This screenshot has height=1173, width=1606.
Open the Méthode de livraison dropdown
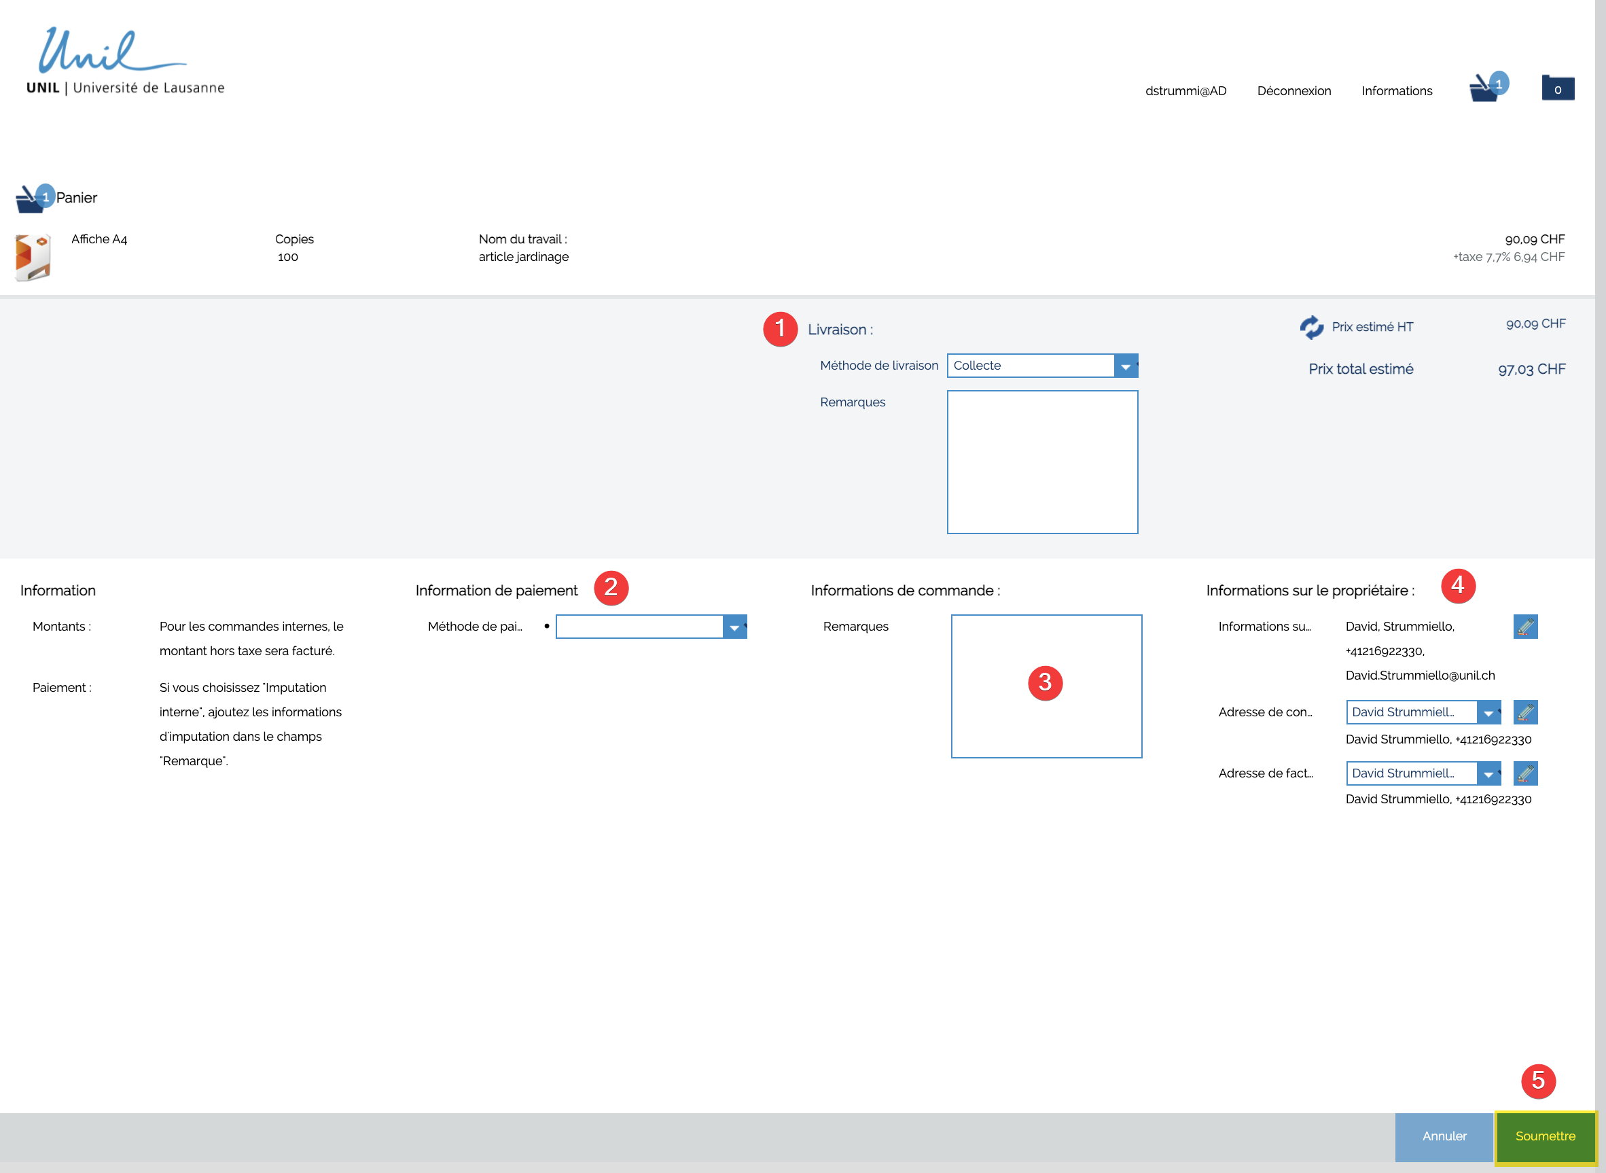pos(1125,366)
